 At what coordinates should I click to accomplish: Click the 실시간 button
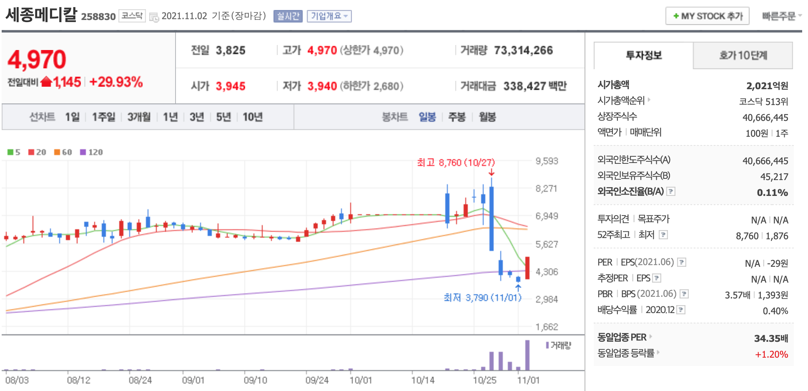point(288,16)
